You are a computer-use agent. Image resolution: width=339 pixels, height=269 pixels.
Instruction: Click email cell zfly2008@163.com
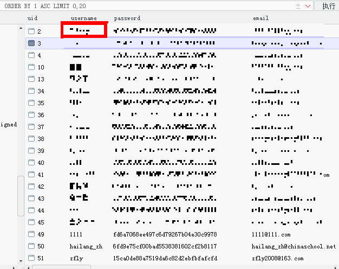click(277, 258)
